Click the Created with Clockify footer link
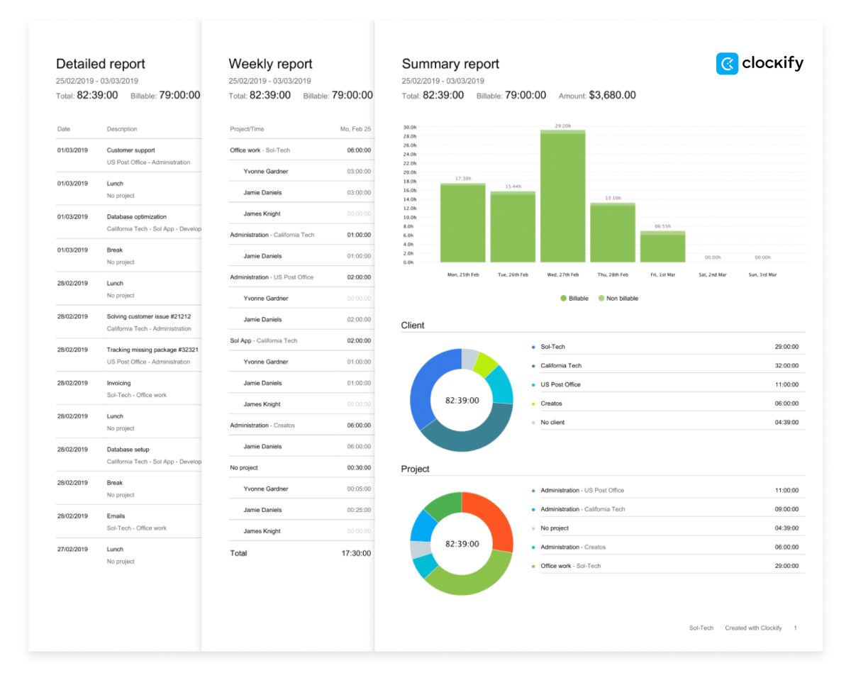The image size is (851, 673). click(753, 628)
